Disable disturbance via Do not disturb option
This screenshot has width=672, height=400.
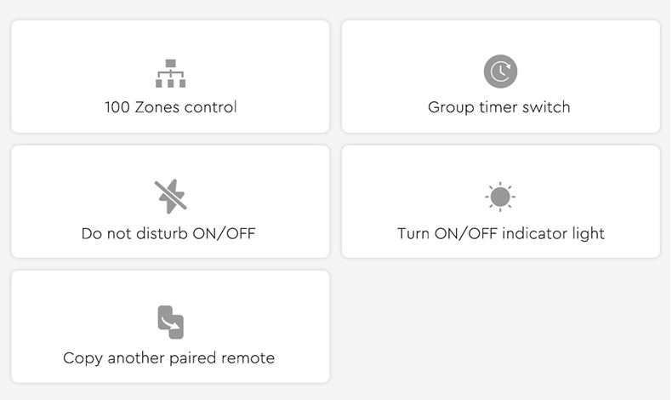click(170, 202)
